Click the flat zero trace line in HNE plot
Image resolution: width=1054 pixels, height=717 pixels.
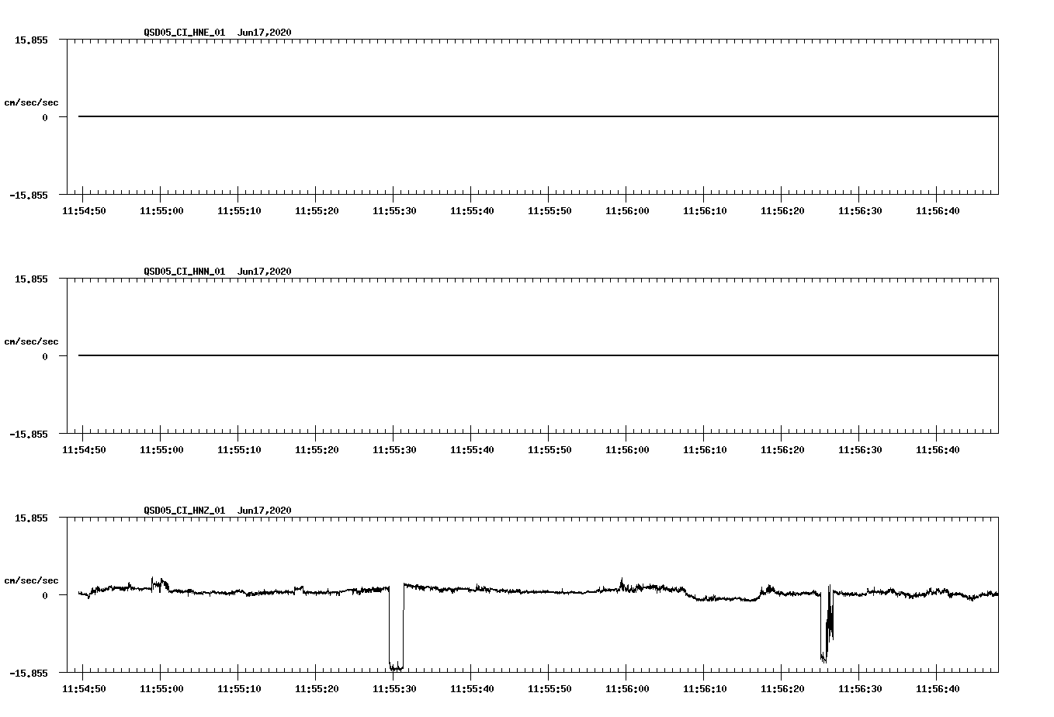(538, 116)
